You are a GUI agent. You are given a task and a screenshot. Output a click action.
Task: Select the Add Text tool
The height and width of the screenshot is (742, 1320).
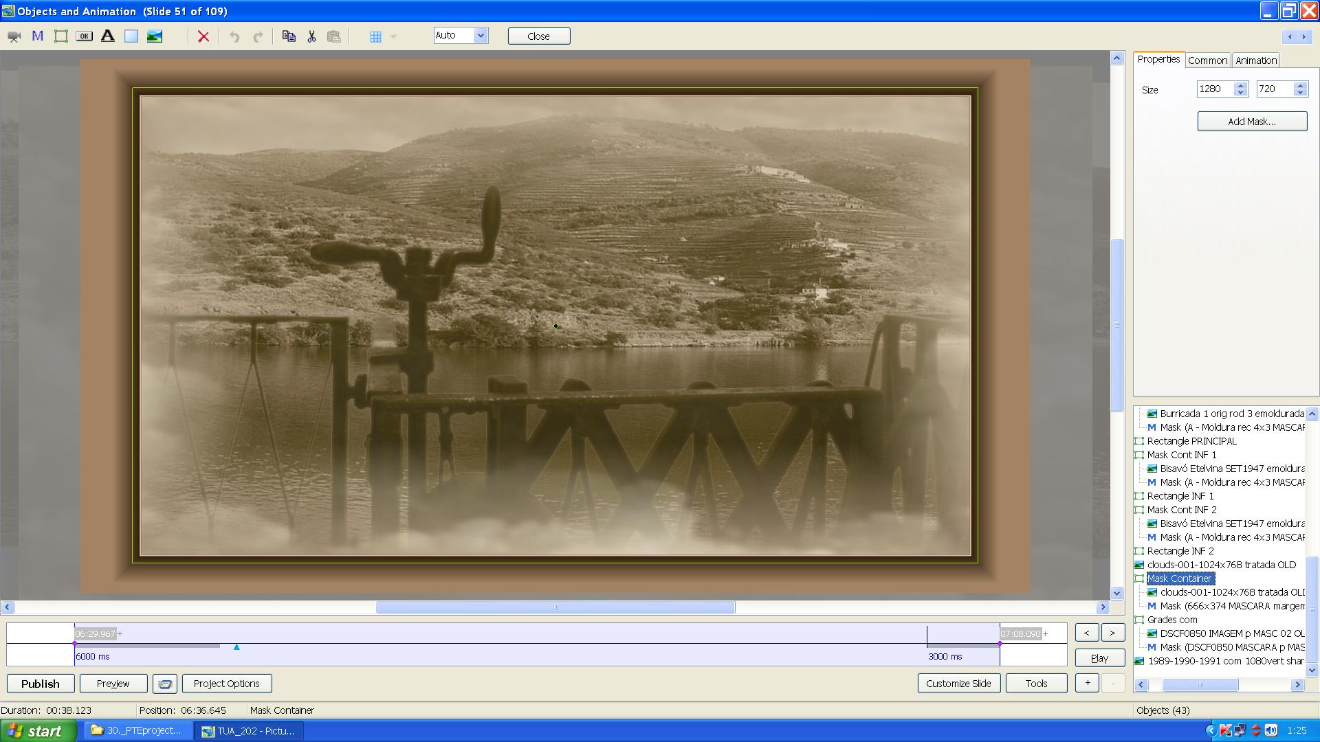108,36
